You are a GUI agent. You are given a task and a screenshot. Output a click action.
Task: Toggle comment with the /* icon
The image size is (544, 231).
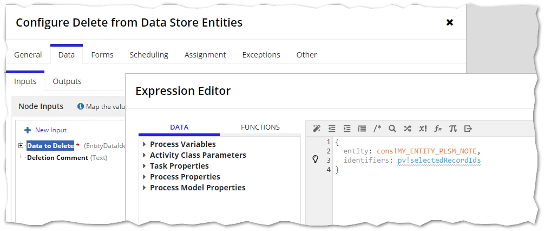point(377,129)
